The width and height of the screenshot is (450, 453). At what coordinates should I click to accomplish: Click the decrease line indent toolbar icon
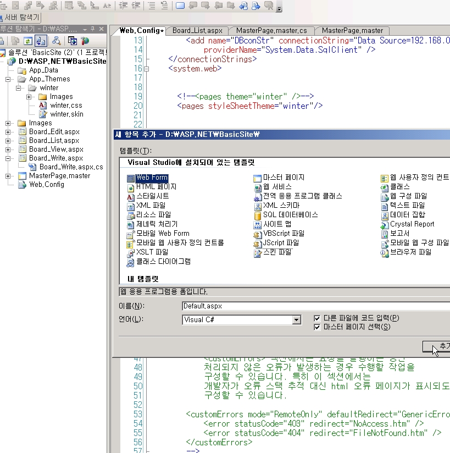123,5
